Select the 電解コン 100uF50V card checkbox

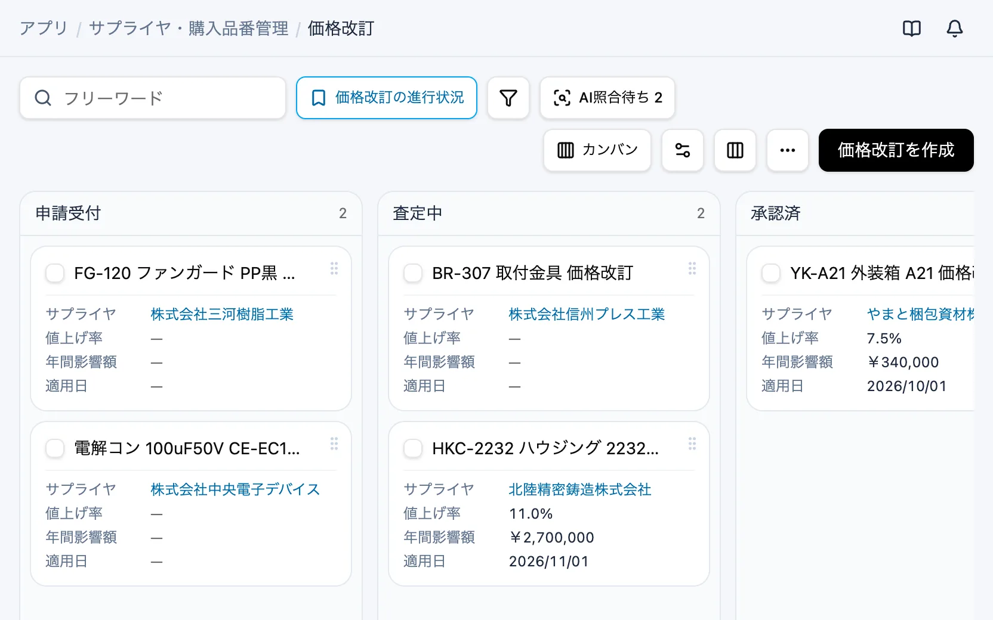coord(55,448)
